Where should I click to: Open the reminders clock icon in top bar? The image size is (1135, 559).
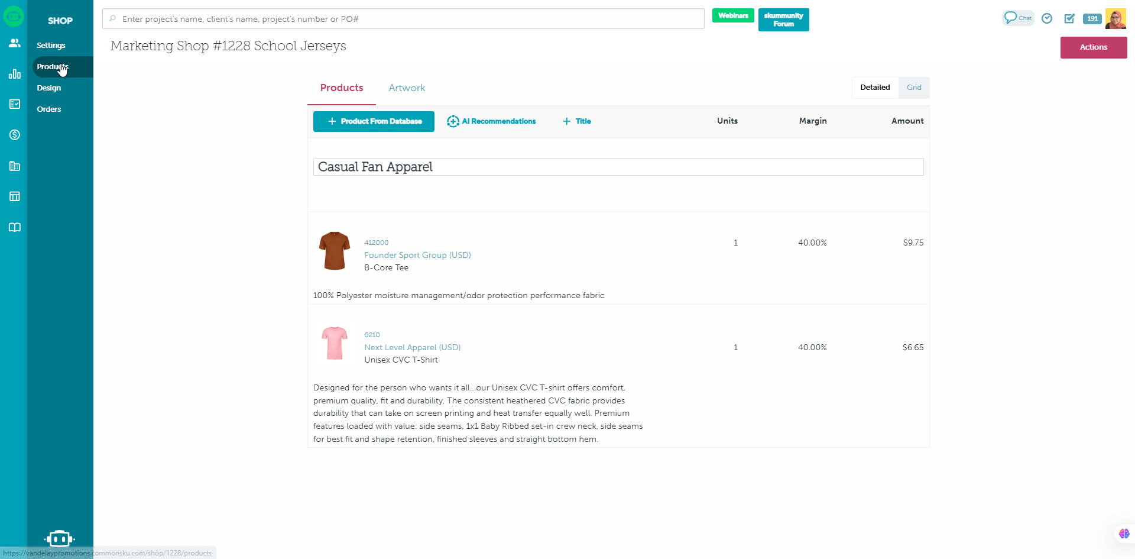tap(1046, 18)
